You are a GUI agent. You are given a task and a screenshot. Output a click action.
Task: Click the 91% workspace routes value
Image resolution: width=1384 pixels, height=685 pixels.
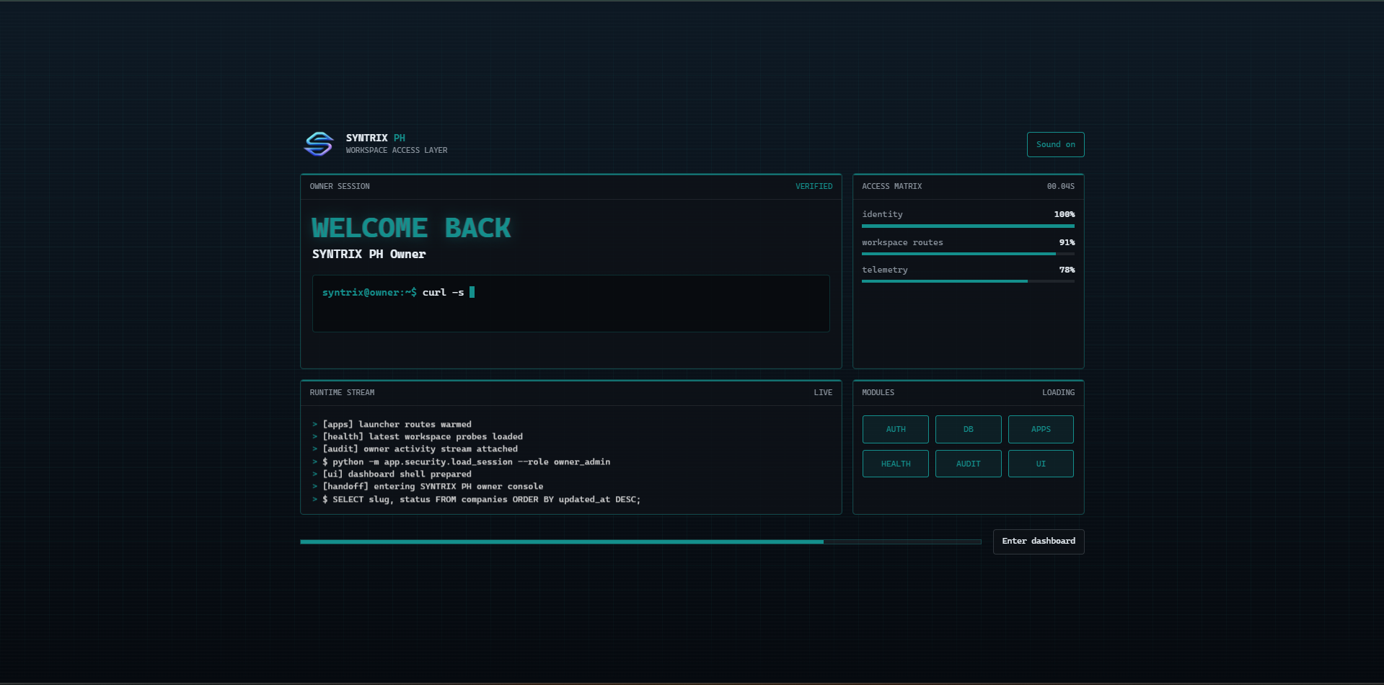click(x=1067, y=242)
